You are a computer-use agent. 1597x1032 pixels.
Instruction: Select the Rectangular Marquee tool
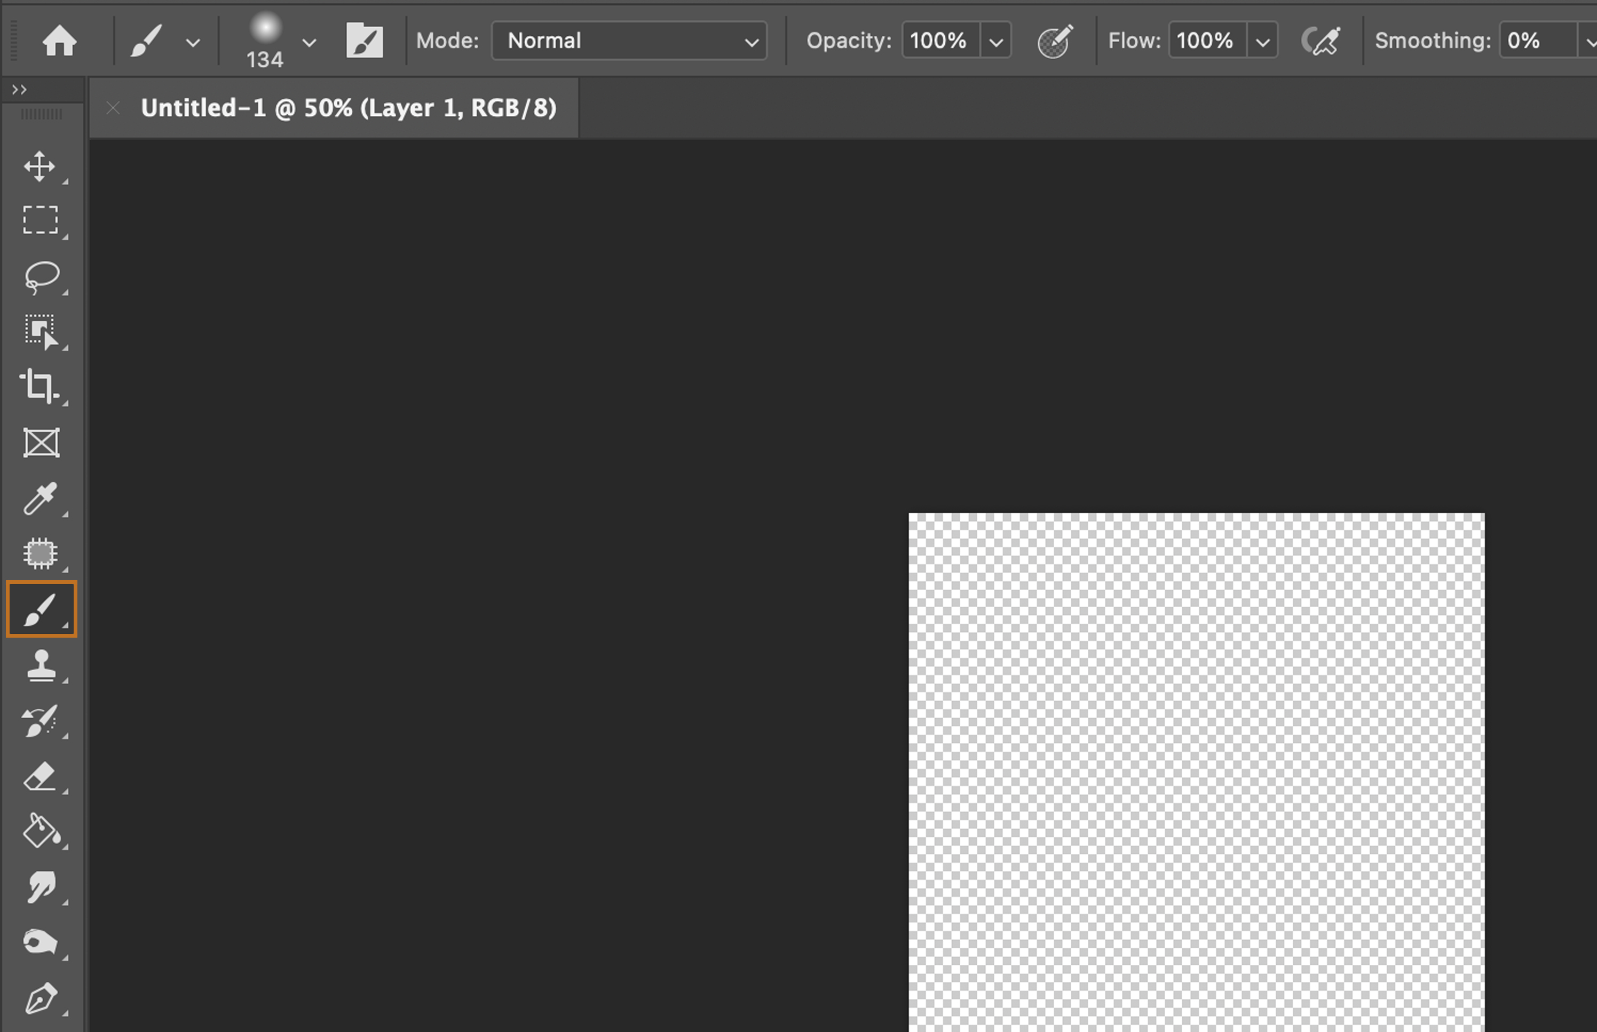(x=40, y=220)
